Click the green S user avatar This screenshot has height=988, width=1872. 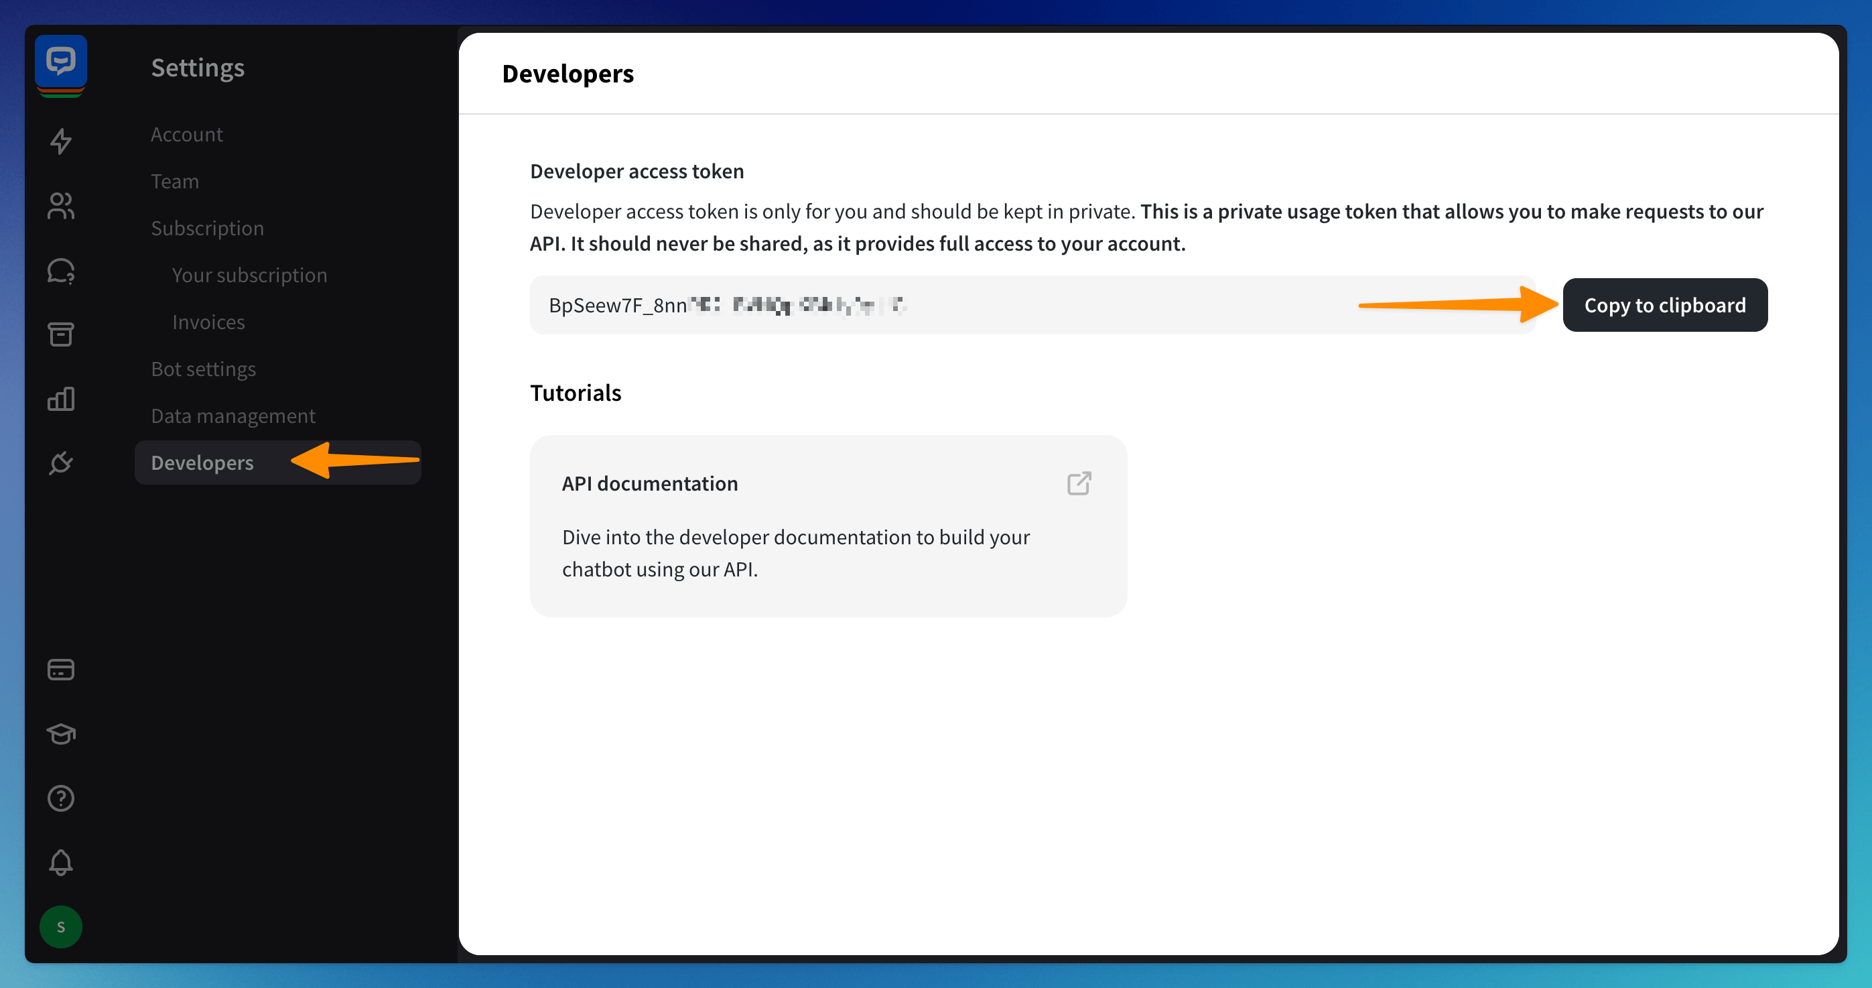[x=61, y=927]
